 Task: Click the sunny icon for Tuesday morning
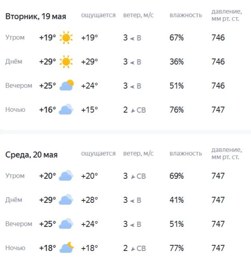pyautogui.click(x=66, y=38)
